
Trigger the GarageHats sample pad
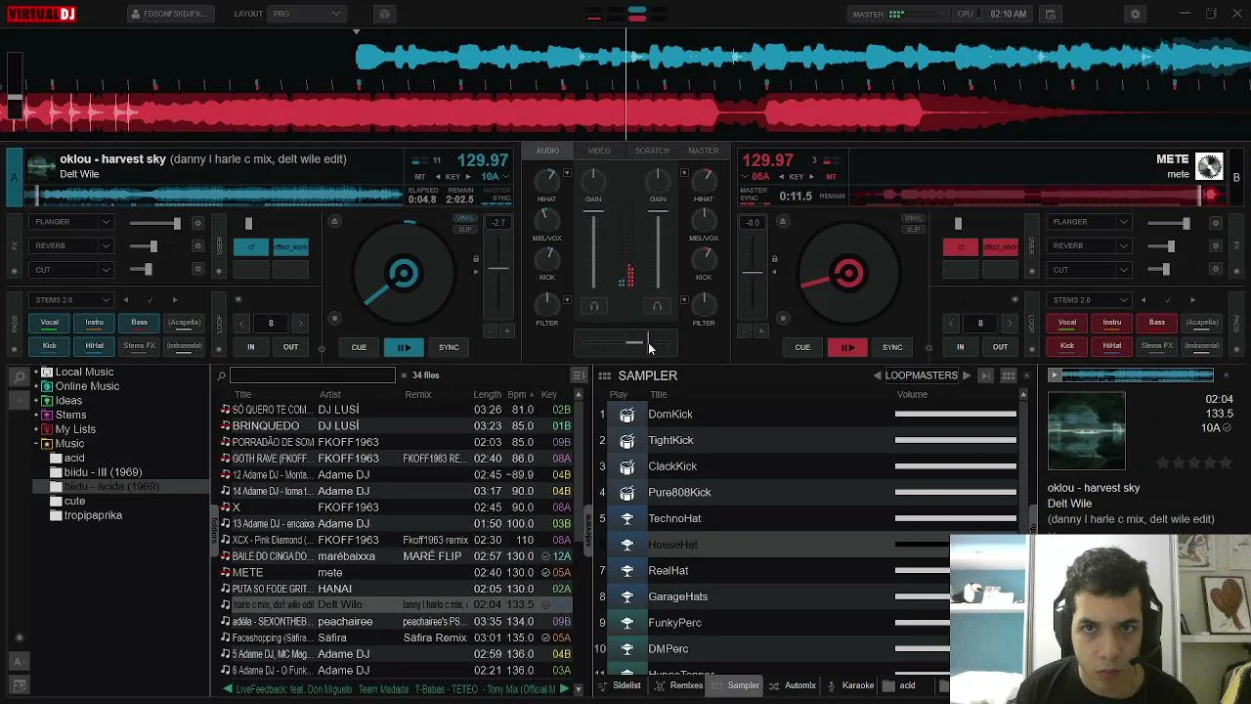coord(627,597)
